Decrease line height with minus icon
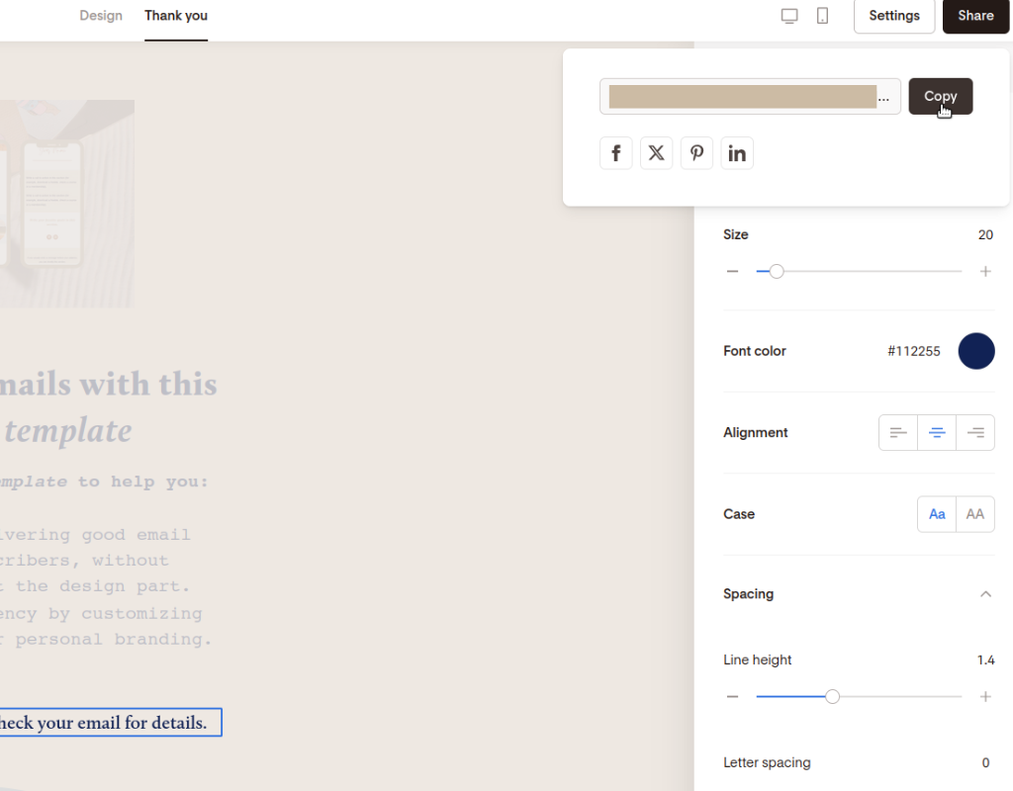Image resolution: width=1013 pixels, height=791 pixels. (x=732, y=697)
